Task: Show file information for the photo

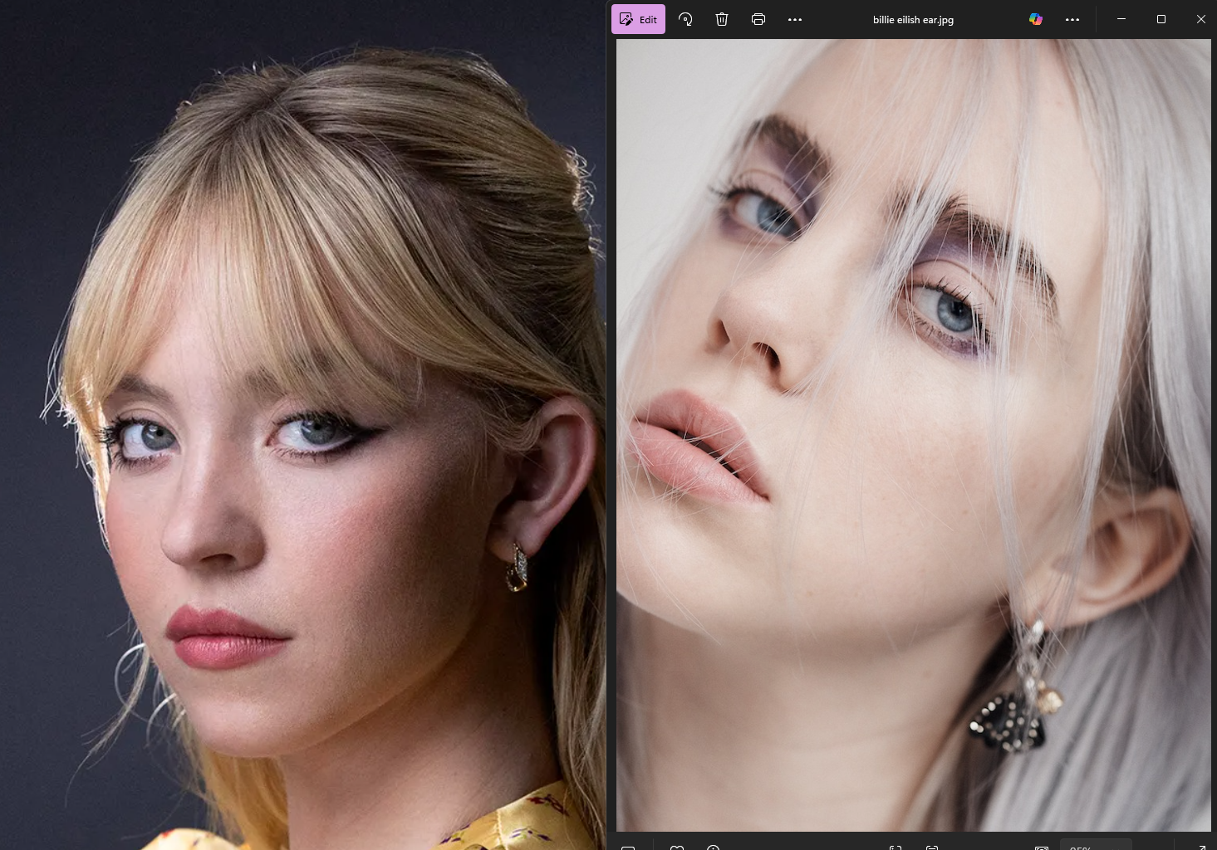Action: (x=712, y=847)
